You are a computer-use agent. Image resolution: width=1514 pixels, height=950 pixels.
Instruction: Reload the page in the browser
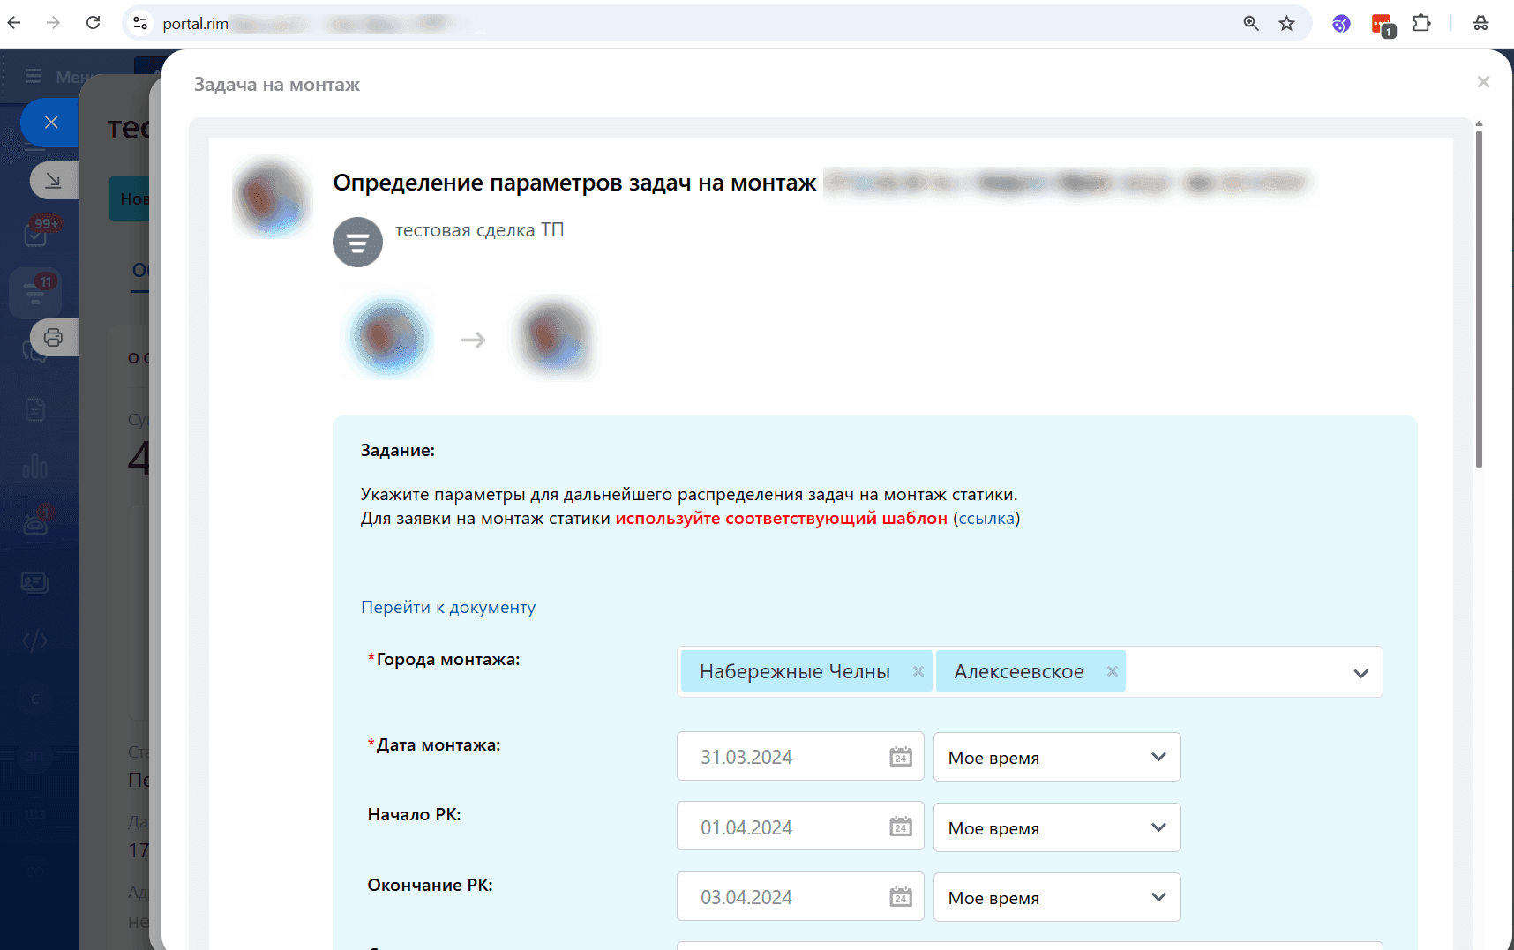click(93, 23)
